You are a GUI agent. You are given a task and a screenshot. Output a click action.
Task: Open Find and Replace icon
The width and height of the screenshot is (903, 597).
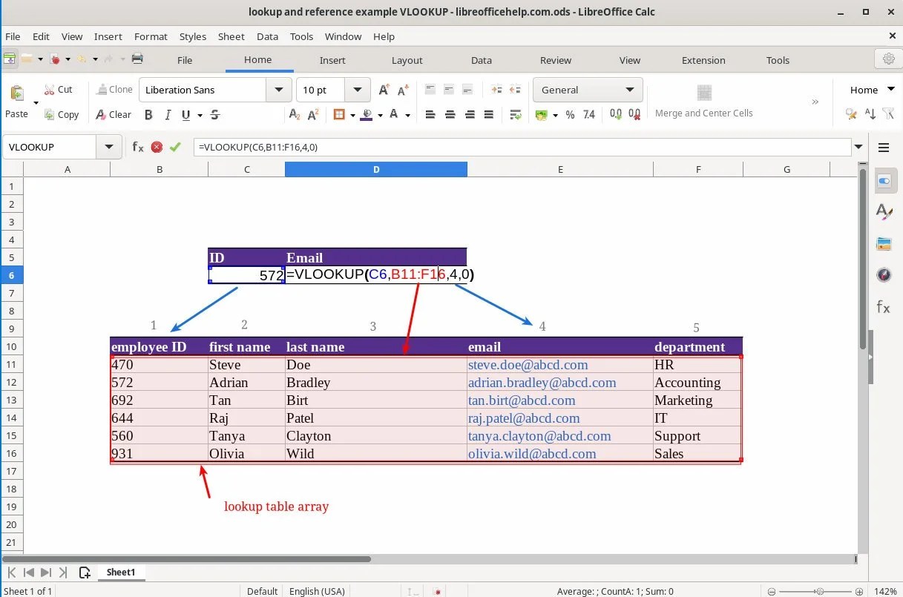coord(851,114)
